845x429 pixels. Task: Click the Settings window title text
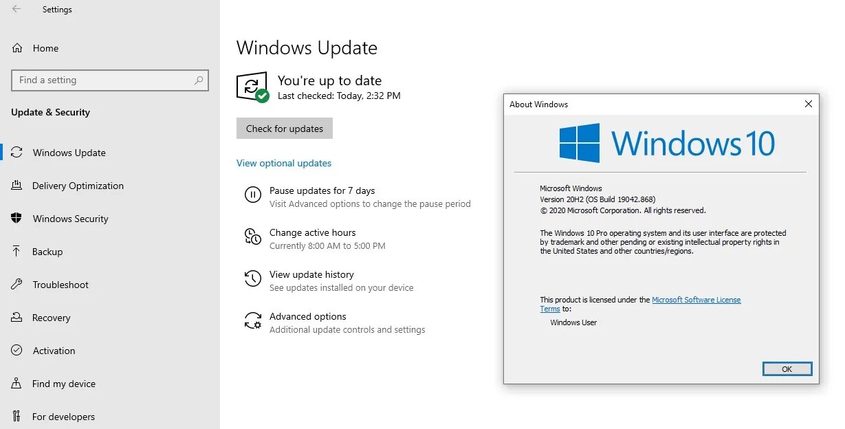57,10
